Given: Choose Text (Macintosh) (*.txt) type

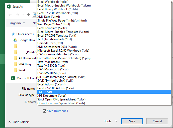Looking at the screenshot, I should [x=104, y=62].
